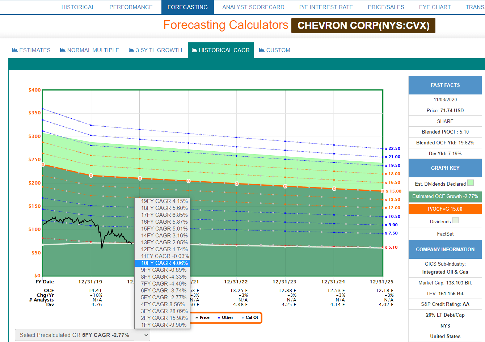Click Div Yld: 7.19% fact
The height and width of the screenshot is (342, 485).
[445, 153]
